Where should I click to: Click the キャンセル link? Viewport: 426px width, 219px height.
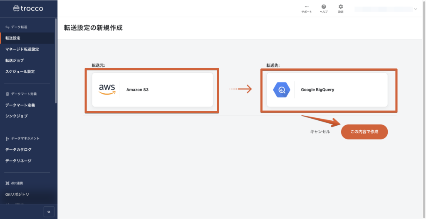(320, 132)
